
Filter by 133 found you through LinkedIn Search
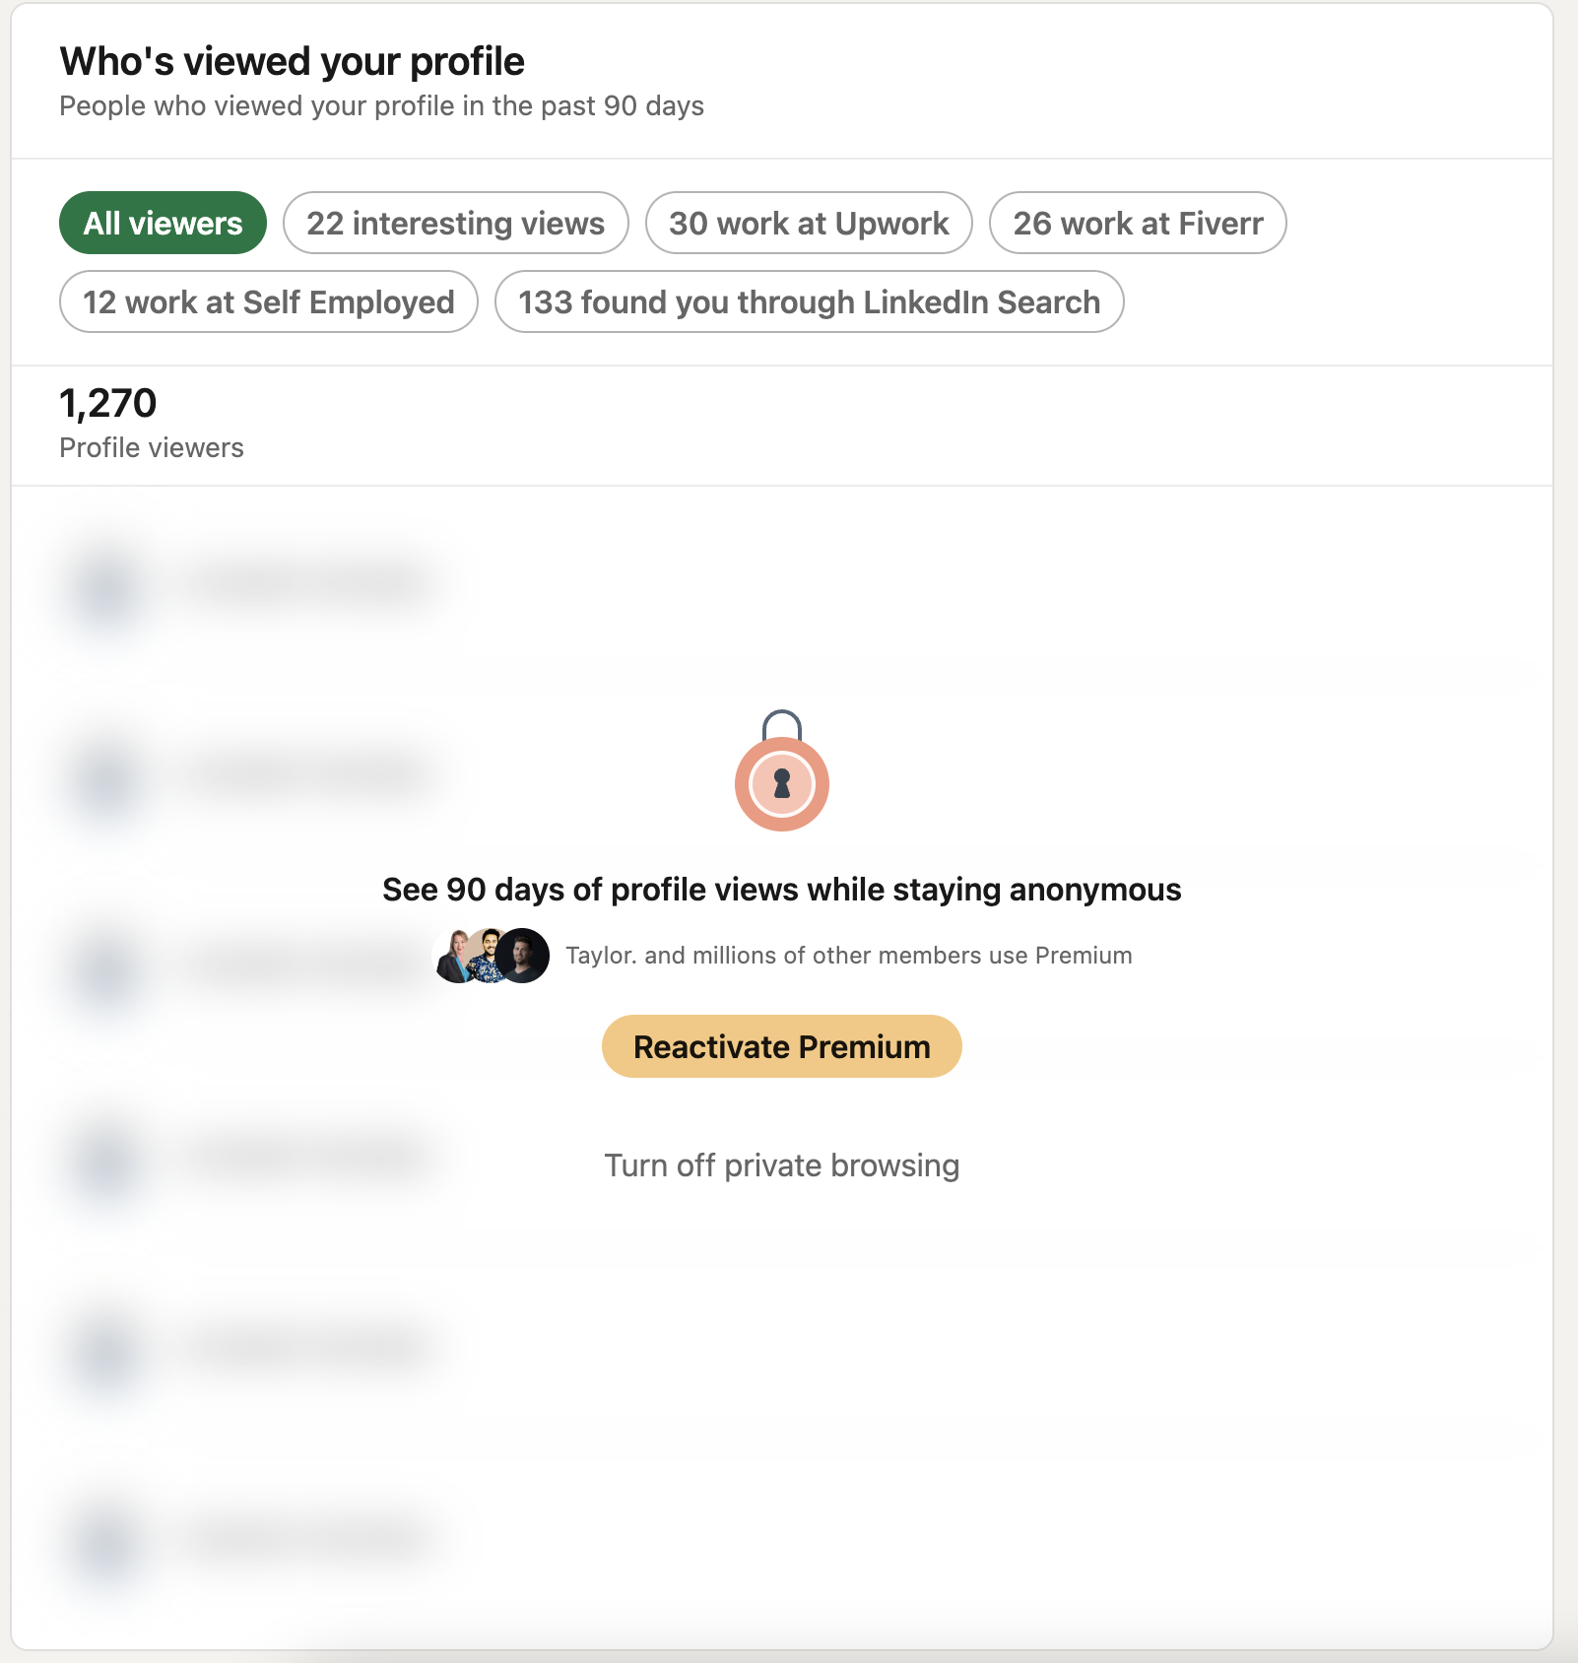click(x=808, y=301)
